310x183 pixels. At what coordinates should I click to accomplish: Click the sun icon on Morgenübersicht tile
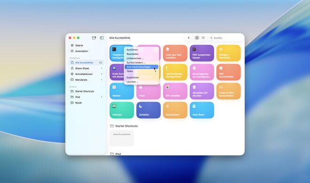point(221,49)
